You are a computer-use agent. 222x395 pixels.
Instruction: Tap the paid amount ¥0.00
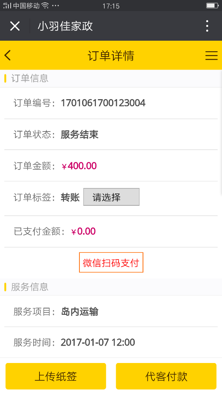click(x=83, y=231)
